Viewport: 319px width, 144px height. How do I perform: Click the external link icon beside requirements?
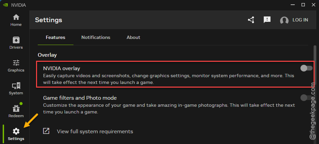point(46,131)
